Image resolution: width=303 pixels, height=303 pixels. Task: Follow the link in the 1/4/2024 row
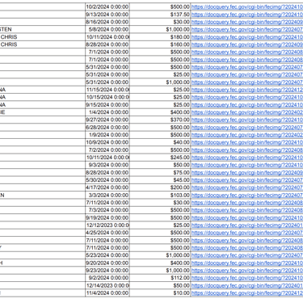point(247,112)
